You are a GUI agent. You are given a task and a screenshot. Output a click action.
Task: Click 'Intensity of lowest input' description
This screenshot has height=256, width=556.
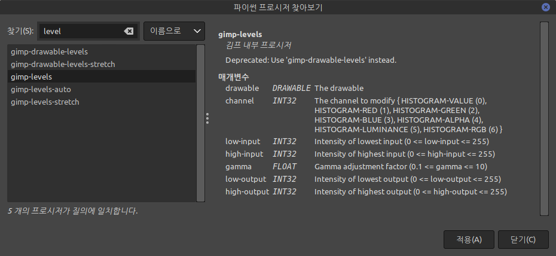pos(402,142)
